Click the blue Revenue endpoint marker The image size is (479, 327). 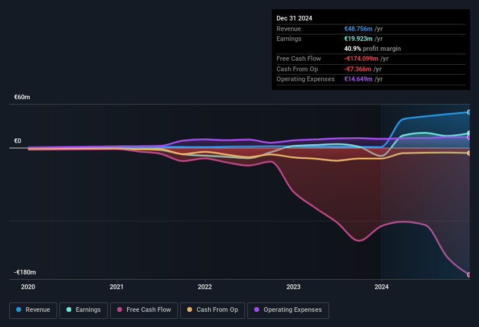click(468, 112)
